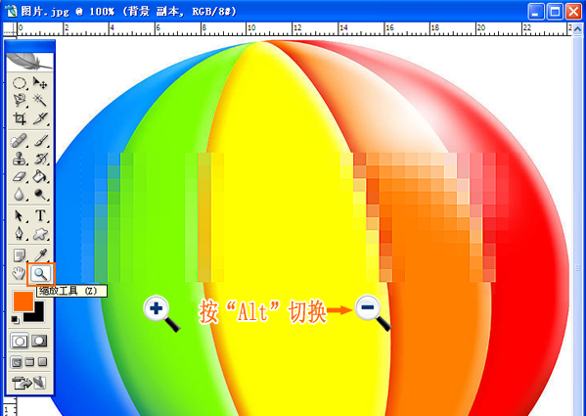Image resolution: width=586 pixels, height=416 pixels.
Task: Switch to Standard editing mode
Action: click(19, 341)
